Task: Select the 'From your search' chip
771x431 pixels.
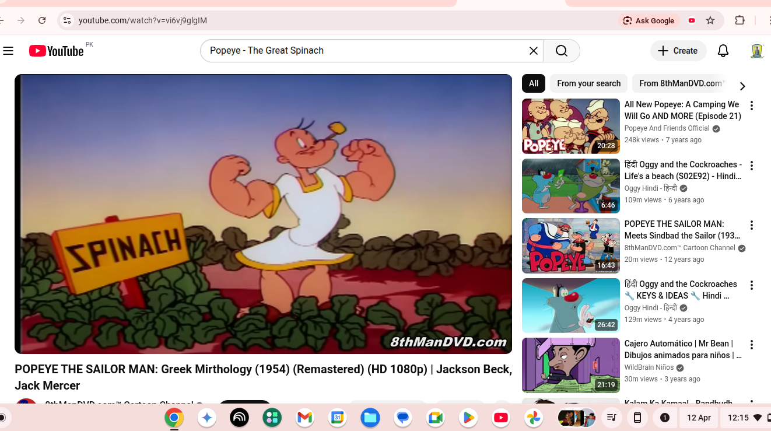Action: click(588, 83)
